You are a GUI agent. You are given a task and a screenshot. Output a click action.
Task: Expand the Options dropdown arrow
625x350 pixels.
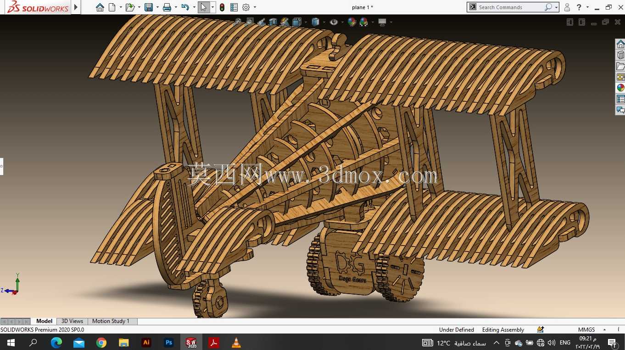point(255,7)
